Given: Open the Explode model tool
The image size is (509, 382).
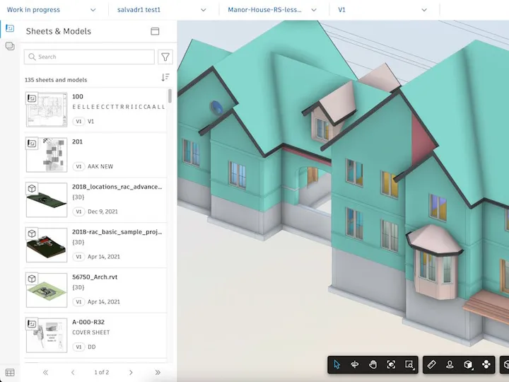Looking at the screenshot, I should pos(486,364).
